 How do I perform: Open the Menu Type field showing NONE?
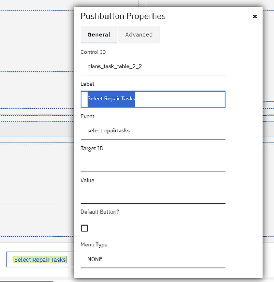[153, 259]
